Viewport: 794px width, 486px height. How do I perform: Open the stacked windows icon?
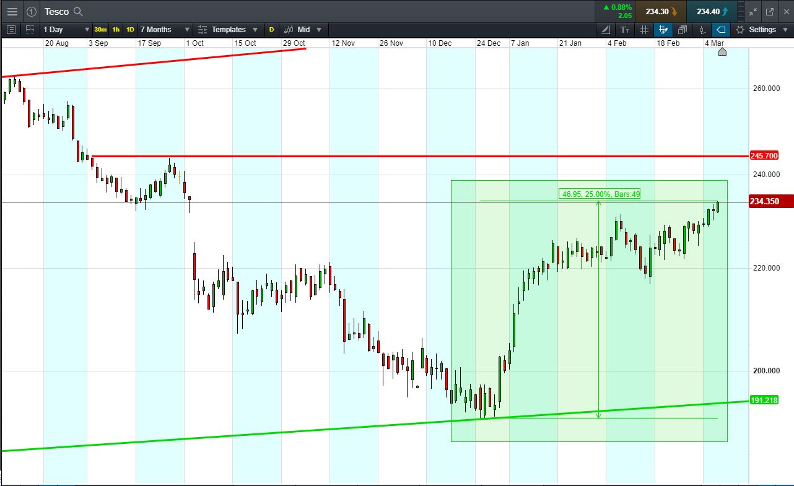(x=683, y=29)
